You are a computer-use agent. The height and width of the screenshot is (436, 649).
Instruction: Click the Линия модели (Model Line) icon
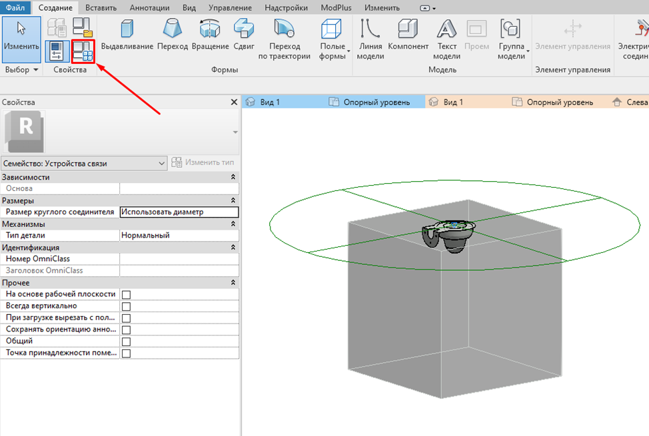370,30
